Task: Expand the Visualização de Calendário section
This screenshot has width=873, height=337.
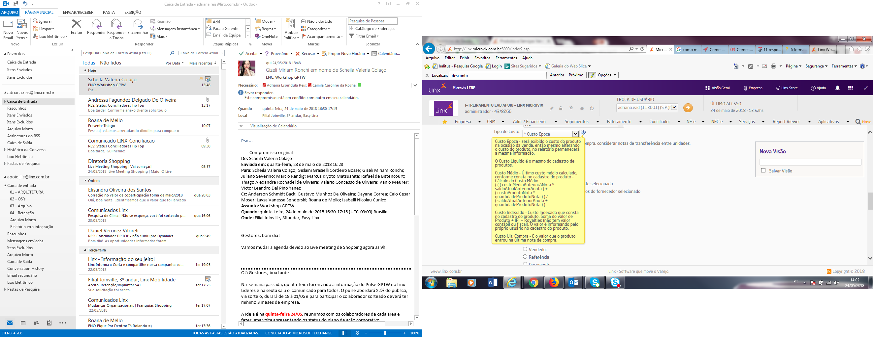Action: pyautogui.click(x=241, y=126)
